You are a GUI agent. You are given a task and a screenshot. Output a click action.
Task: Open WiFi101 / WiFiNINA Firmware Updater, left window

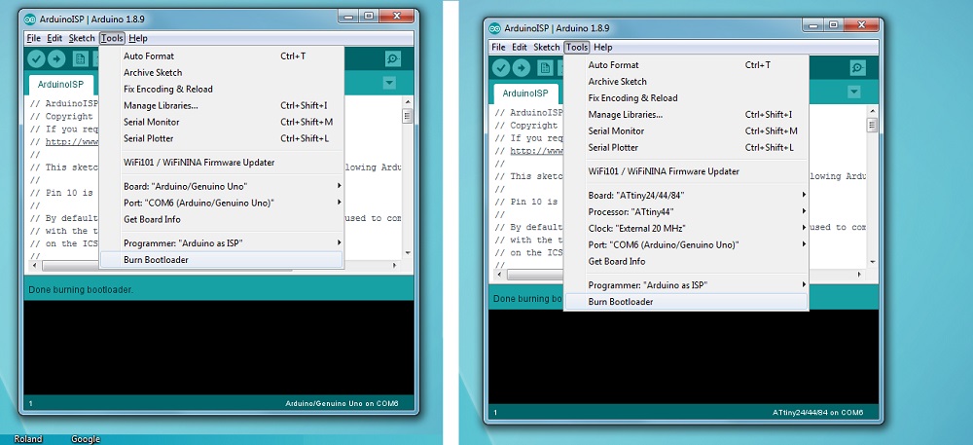click(x=222, y=163)
